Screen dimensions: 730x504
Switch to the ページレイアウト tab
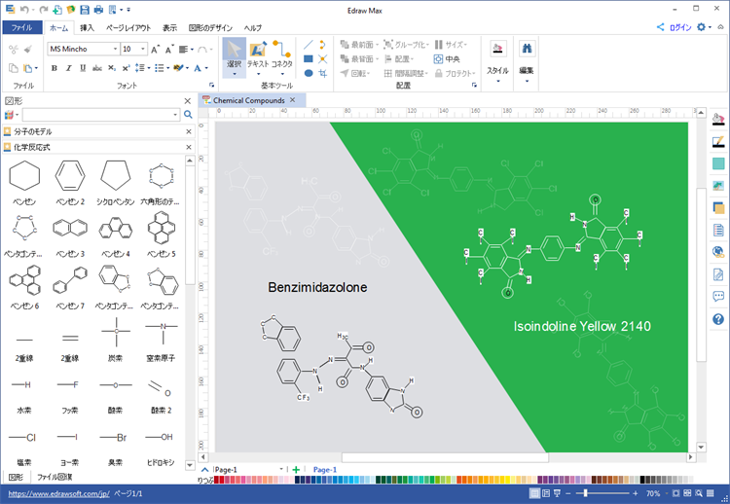pyautogui.click(x=128, y=27)
